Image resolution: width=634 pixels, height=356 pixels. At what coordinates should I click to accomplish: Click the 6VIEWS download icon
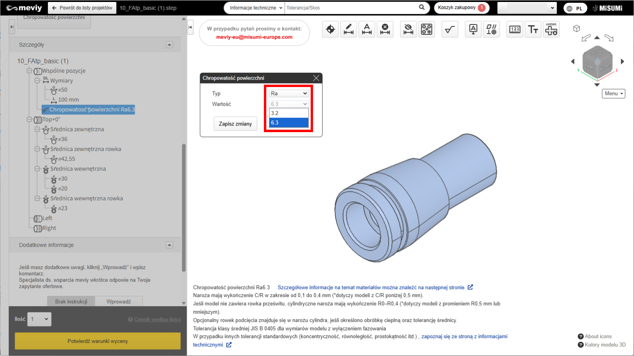pyautogui.click(x=551, y=29)
